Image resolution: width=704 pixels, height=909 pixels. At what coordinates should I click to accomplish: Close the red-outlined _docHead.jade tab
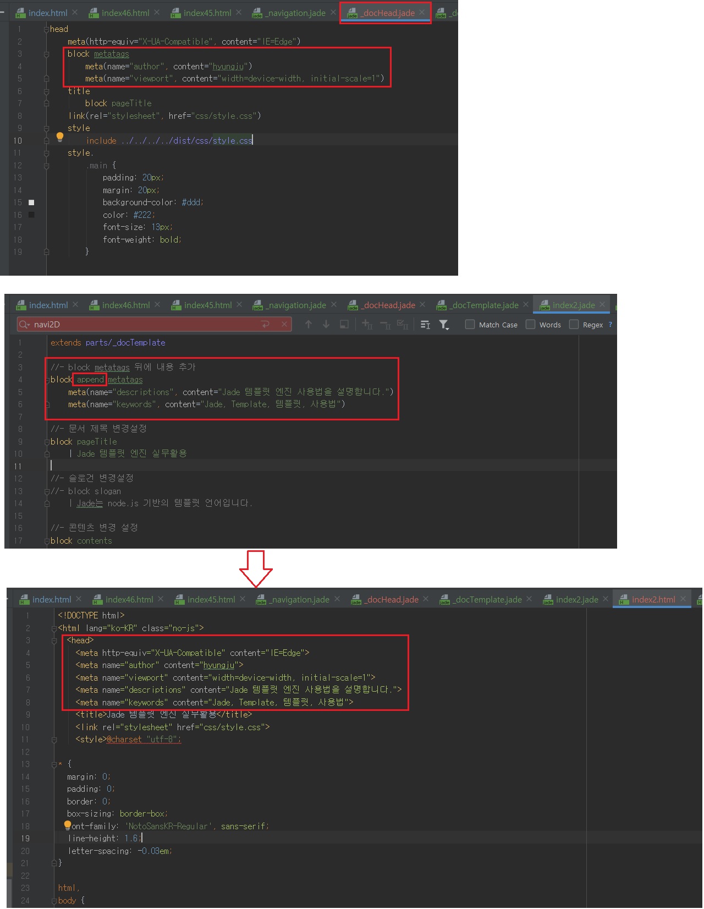point(422,13)
